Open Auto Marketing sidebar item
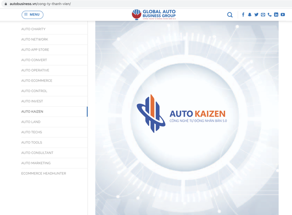 click(x=36, y=163)
